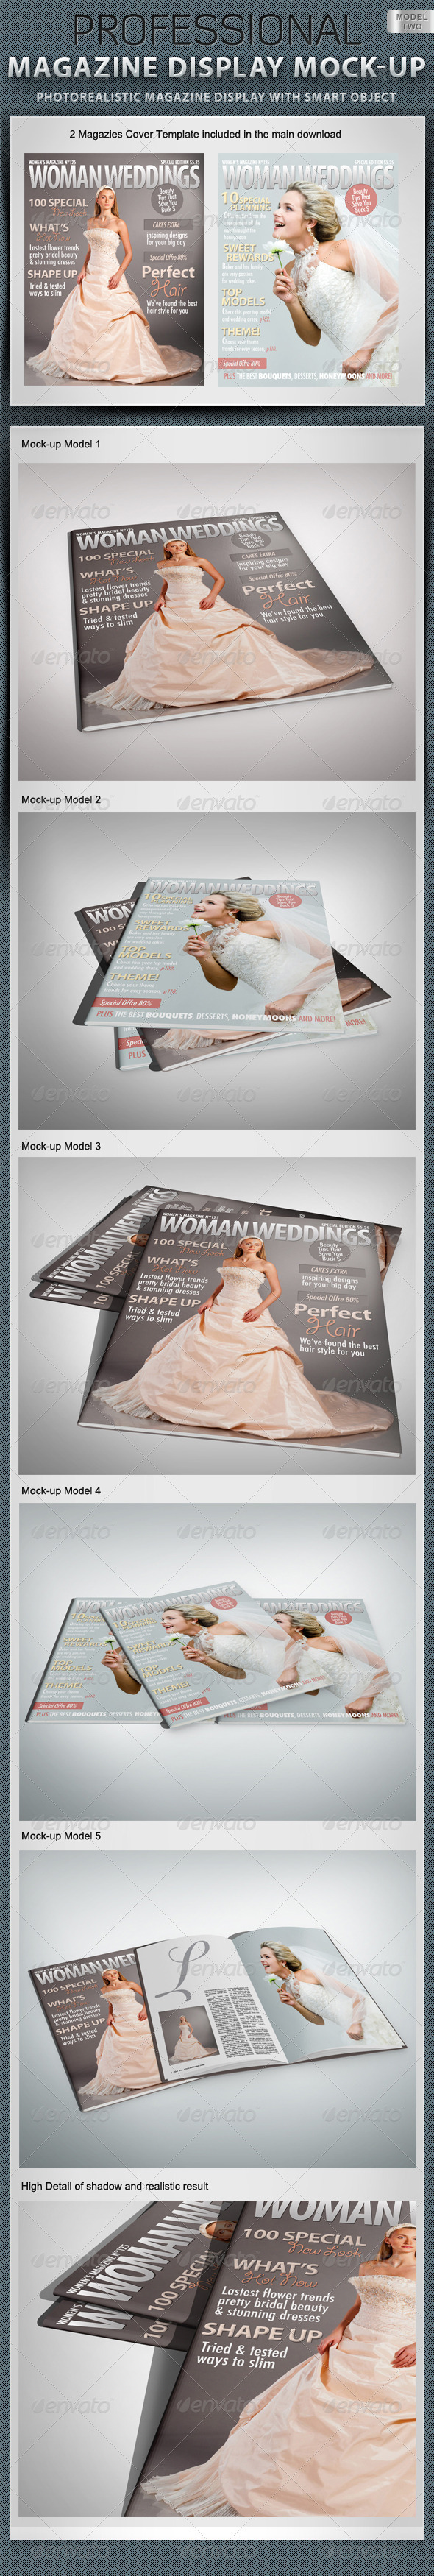This screenshot has width=434, height=2576.
Task: Click the Magazine Display Mock-Up title
Action: pyautogui.click(x=217, y=68)
